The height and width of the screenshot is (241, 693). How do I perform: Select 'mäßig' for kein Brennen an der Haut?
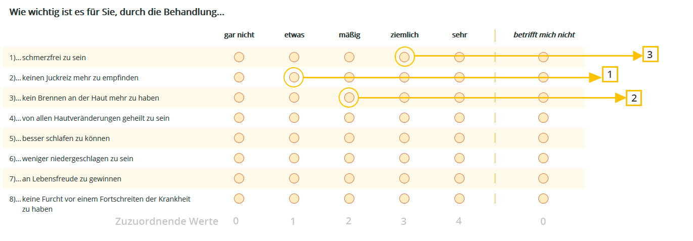coord(349,98)
